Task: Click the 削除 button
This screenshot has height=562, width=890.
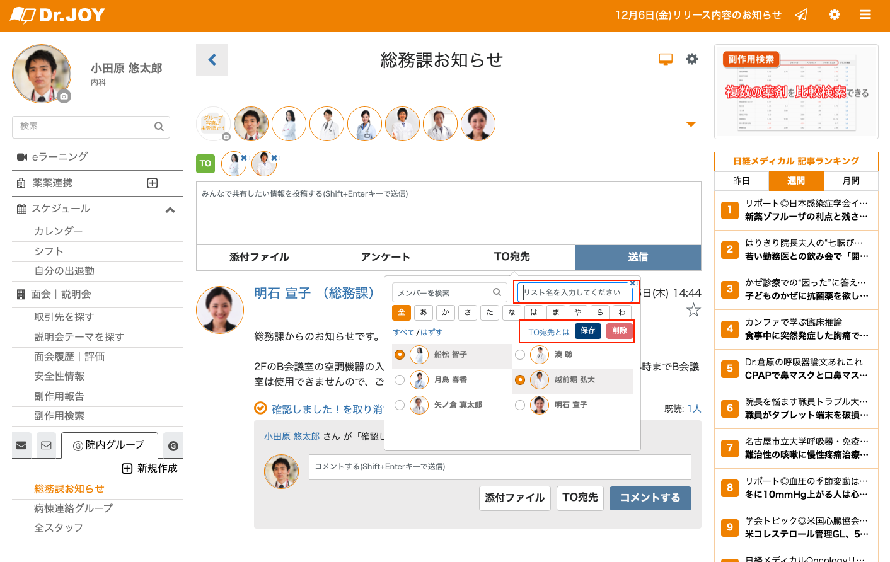Action: [x=620, y=331]
